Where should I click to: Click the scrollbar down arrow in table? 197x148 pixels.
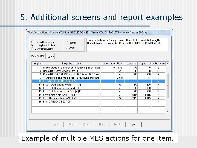click(x=167, y=112)
